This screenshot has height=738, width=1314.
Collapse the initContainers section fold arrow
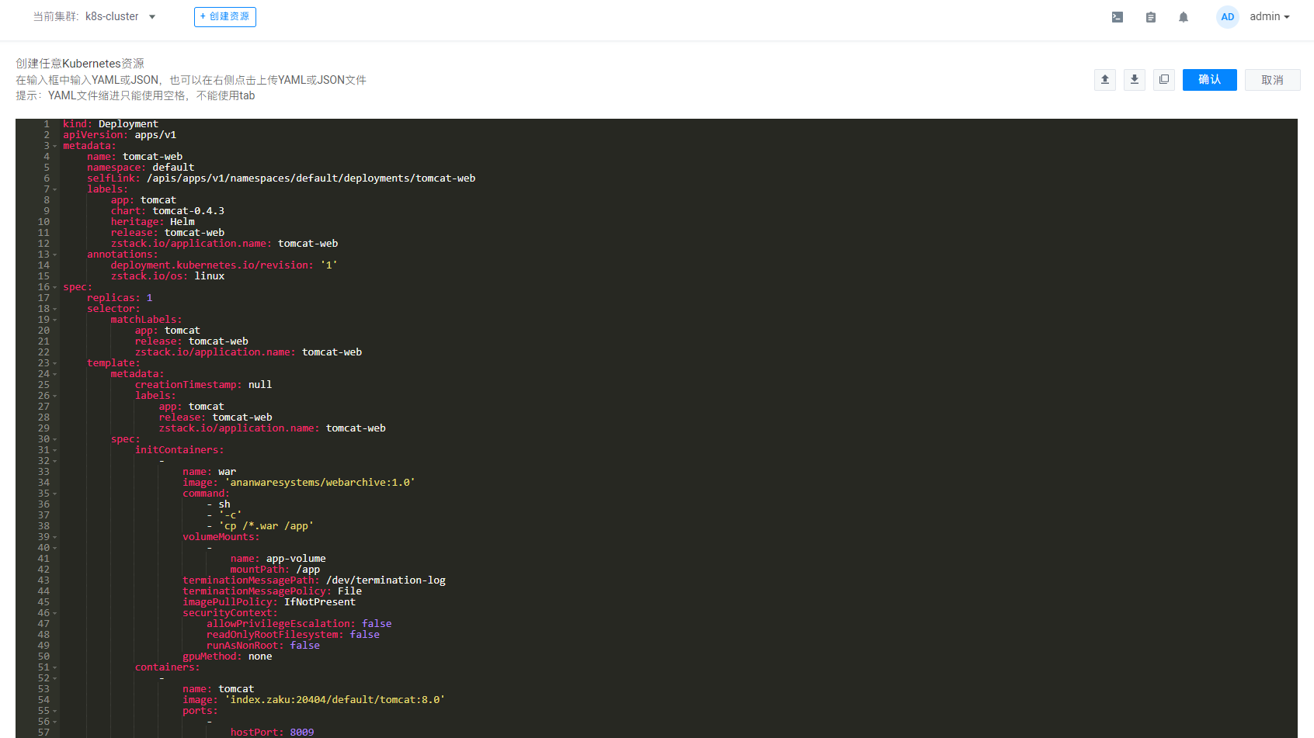54,449
